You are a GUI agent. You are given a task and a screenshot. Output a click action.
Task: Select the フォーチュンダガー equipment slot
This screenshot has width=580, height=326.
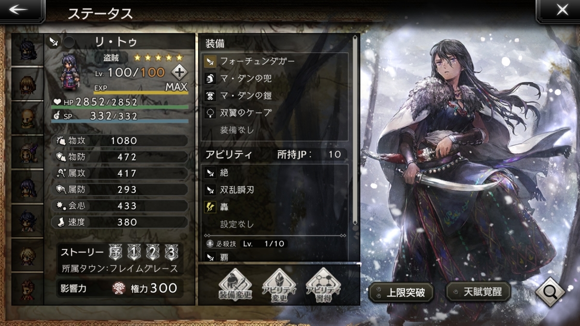point(275,61)
